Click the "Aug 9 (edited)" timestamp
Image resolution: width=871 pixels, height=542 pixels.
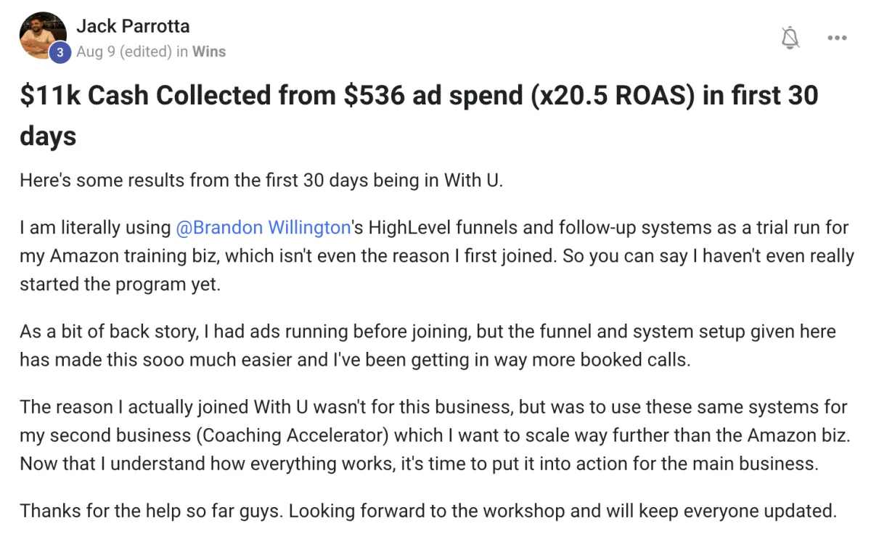(123, 52)
